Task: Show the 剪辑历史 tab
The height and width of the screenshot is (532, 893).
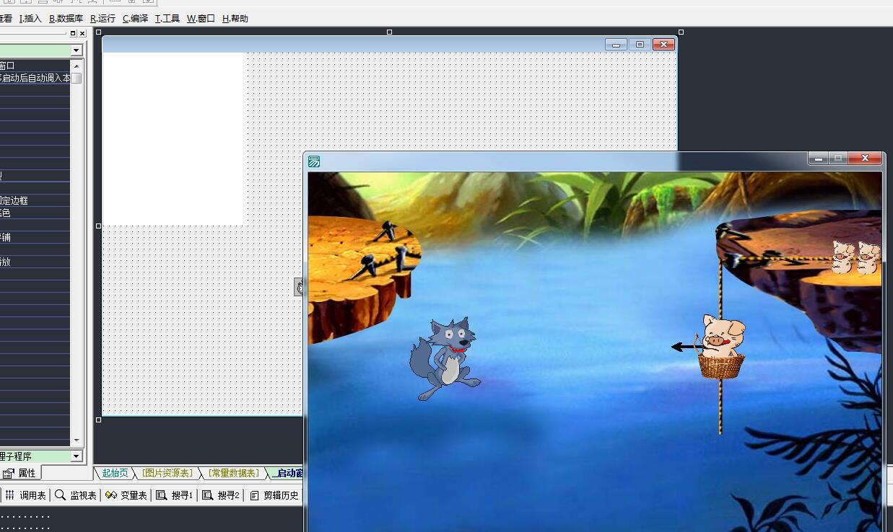Action: [274, 495]
